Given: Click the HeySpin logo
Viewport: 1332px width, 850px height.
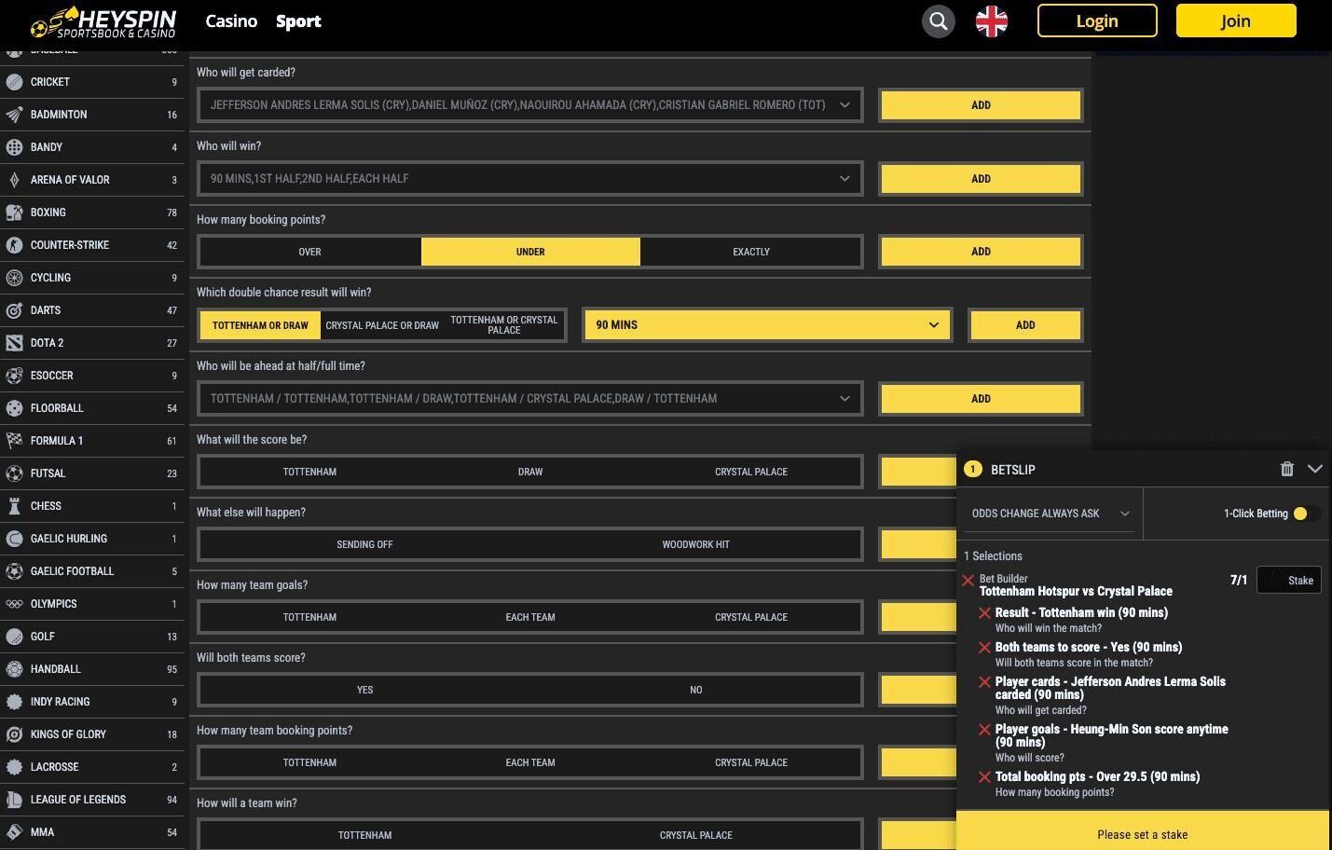Looking at the screenshot, I should (103, 21).
